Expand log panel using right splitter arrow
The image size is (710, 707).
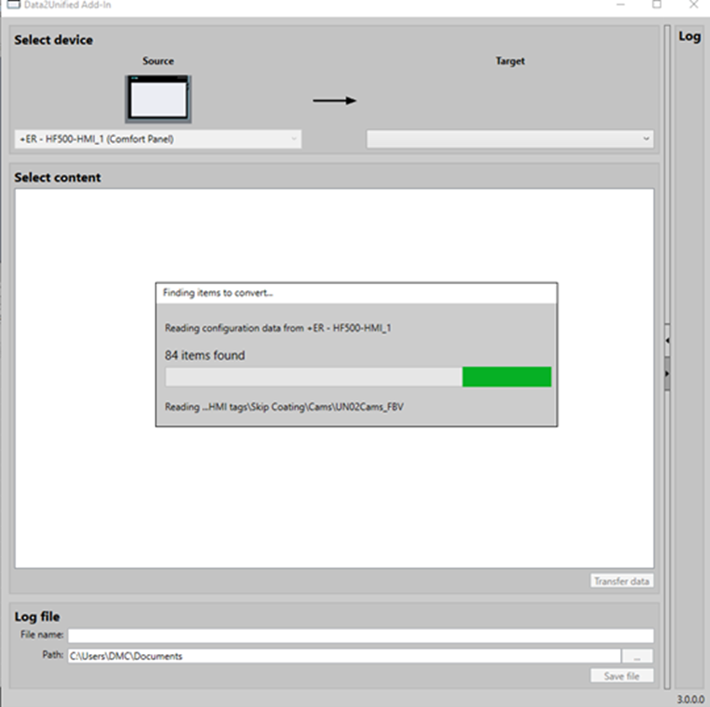(x=667, y=374)
